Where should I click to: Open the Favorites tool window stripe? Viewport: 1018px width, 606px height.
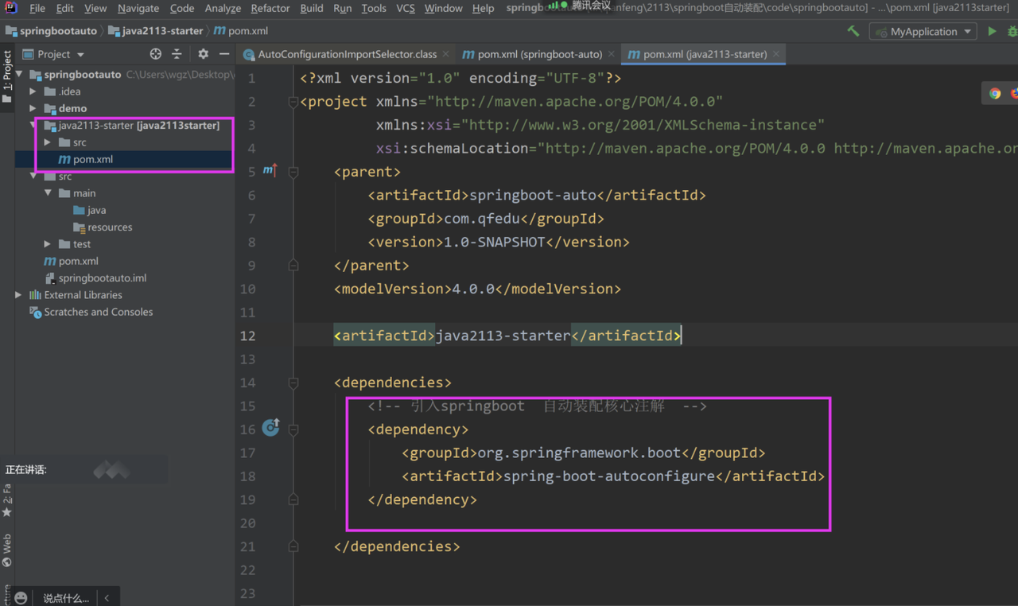click(x=7, y=501)
